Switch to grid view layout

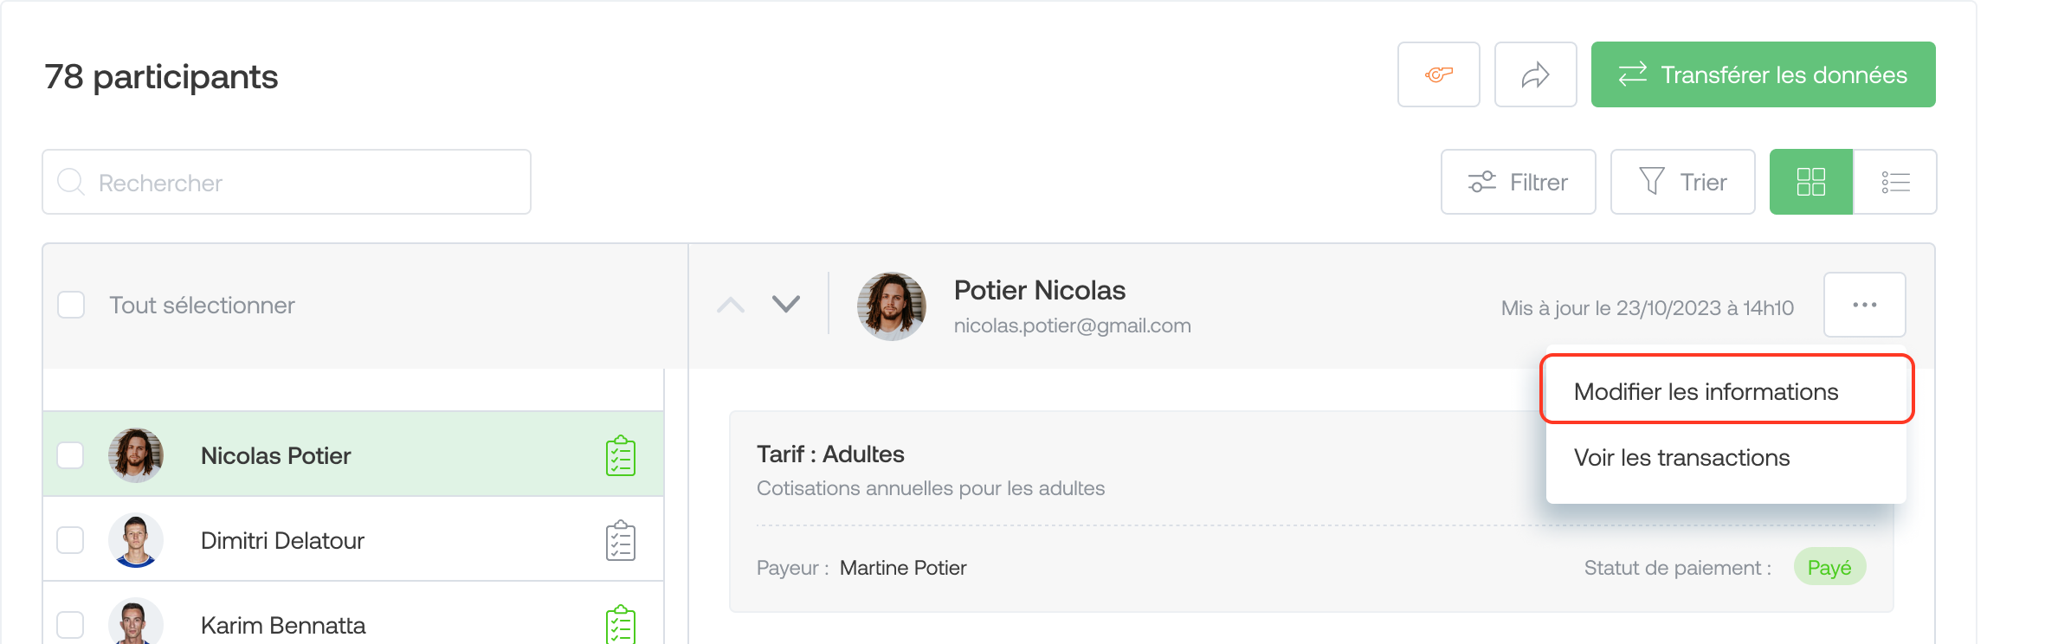click(x=1810, y=182)
